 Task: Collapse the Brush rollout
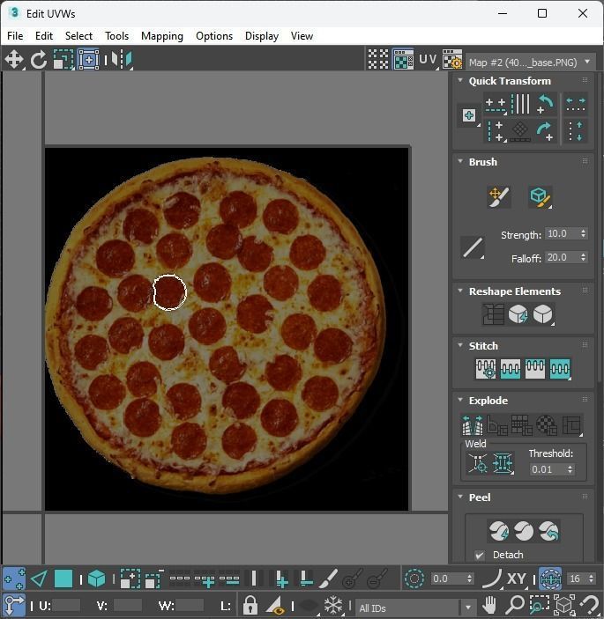[460, 161]
